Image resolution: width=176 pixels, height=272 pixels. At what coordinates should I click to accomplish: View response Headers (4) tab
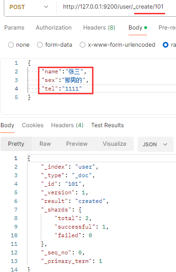[x=67, y=125]
